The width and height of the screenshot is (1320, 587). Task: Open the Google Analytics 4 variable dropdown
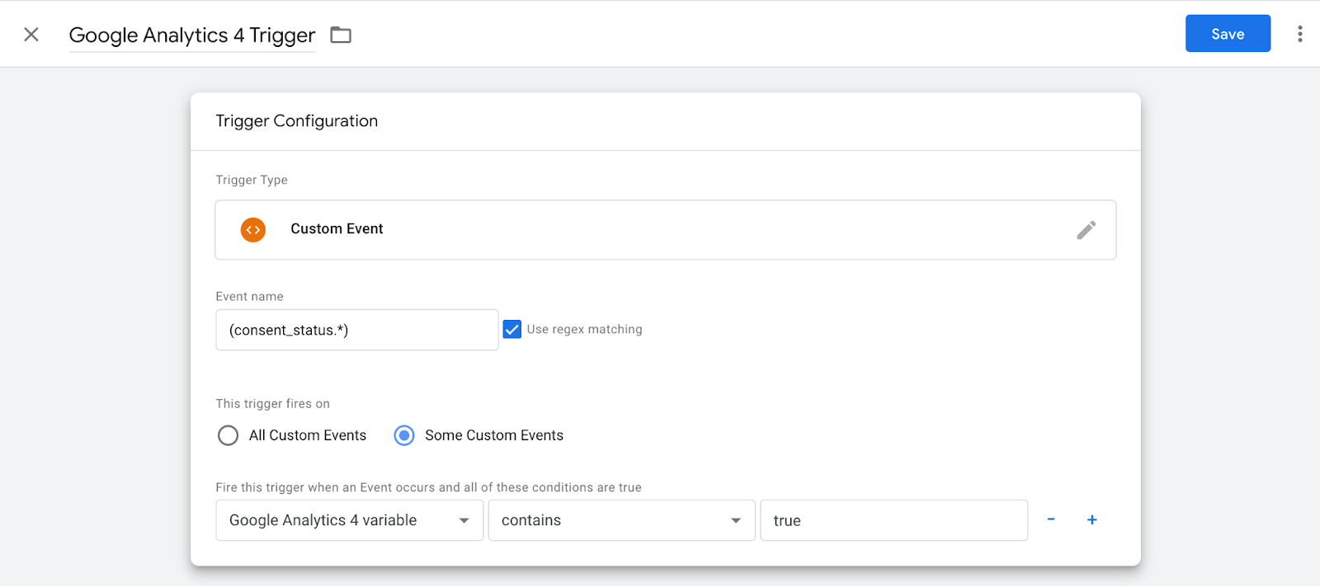point(349,520)
